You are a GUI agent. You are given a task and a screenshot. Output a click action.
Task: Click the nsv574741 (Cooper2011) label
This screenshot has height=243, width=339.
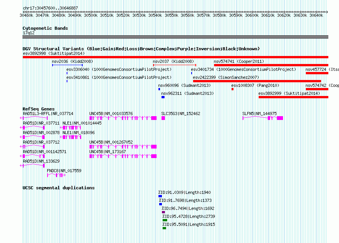239,61
